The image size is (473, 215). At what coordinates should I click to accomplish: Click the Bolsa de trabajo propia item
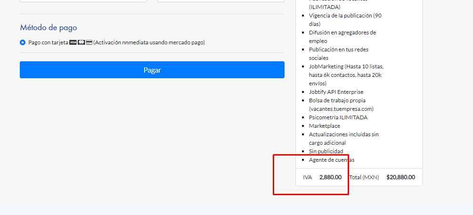point(341,105)
